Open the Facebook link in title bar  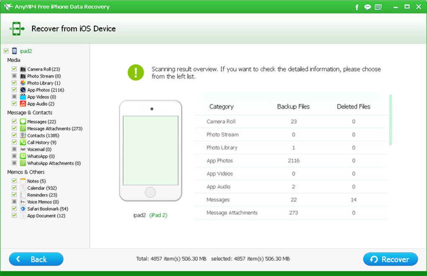pos(357,7)
